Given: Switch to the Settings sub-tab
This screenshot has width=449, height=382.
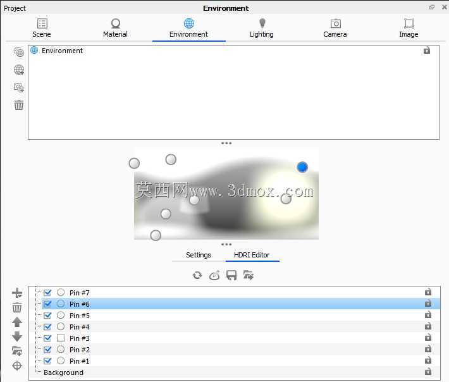Looking at the screenshot, I should 199,255.
